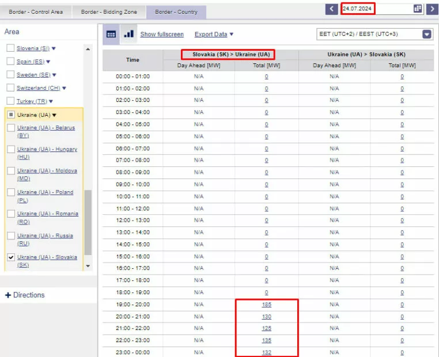This screenshot has width=439, height=357.
Task: Click the date input field 24.07.2024
Action: click(x=377, y=9)
